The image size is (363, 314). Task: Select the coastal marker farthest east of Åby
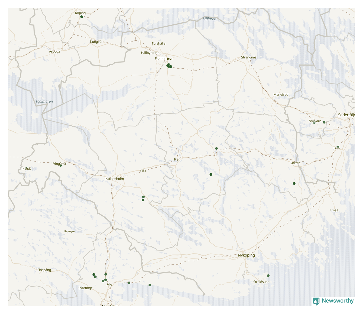click(150, 285)
